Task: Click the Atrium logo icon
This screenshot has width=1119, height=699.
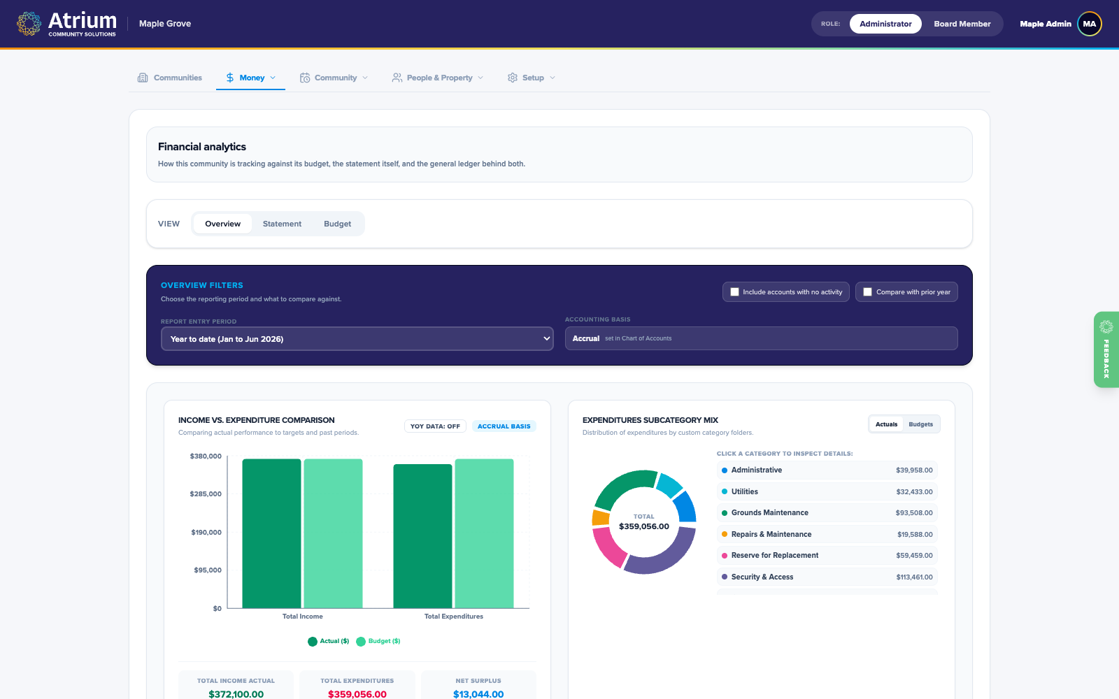Action: pyautogui.click(x=29, y=24)
